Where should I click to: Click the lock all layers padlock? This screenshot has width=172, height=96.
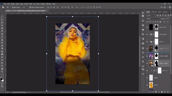(160, 22)
